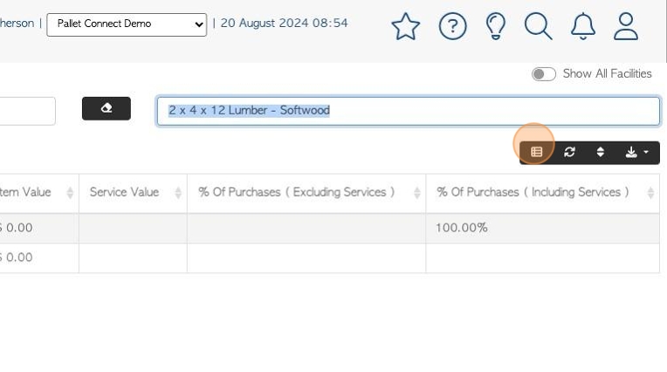The image size is (667, 372).
Task: Click the expand/collapse rows arrows icon
Action: [601, 152]
